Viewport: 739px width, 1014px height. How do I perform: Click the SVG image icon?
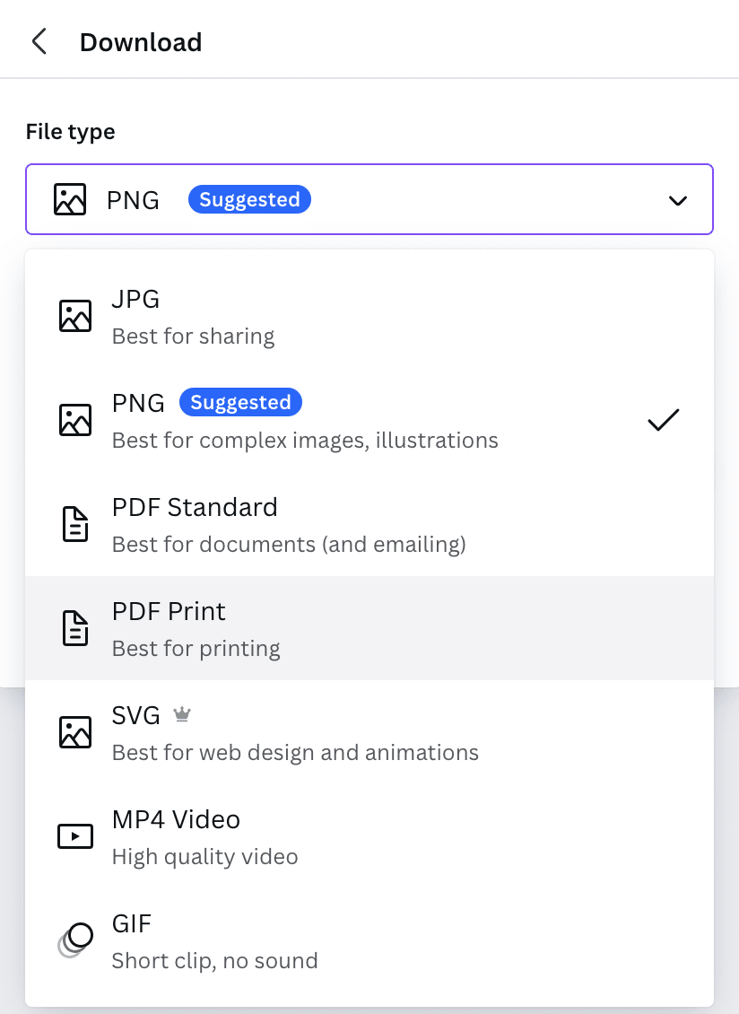[75, 732]
